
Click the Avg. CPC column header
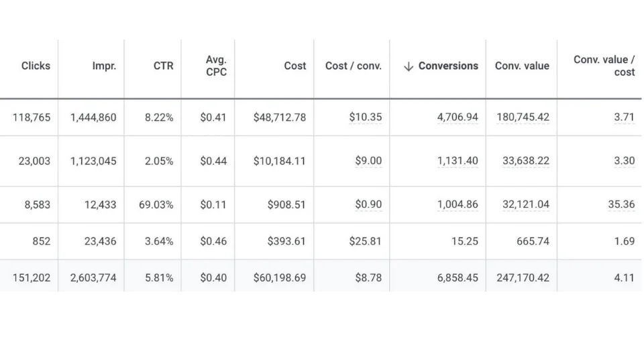tap(216, 66)
